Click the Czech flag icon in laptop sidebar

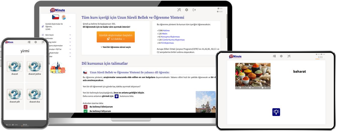pyautogui.click(x=56, y=17)
